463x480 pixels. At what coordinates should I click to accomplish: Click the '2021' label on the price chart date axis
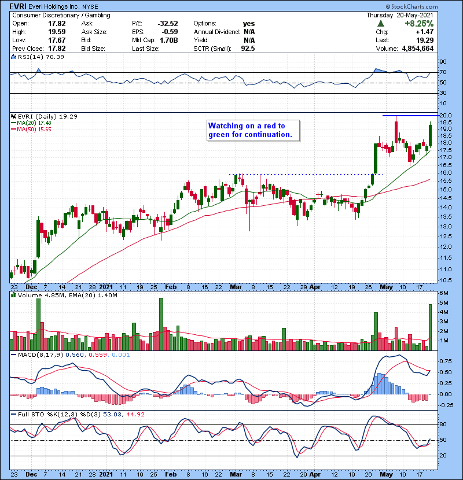[106, 287]
